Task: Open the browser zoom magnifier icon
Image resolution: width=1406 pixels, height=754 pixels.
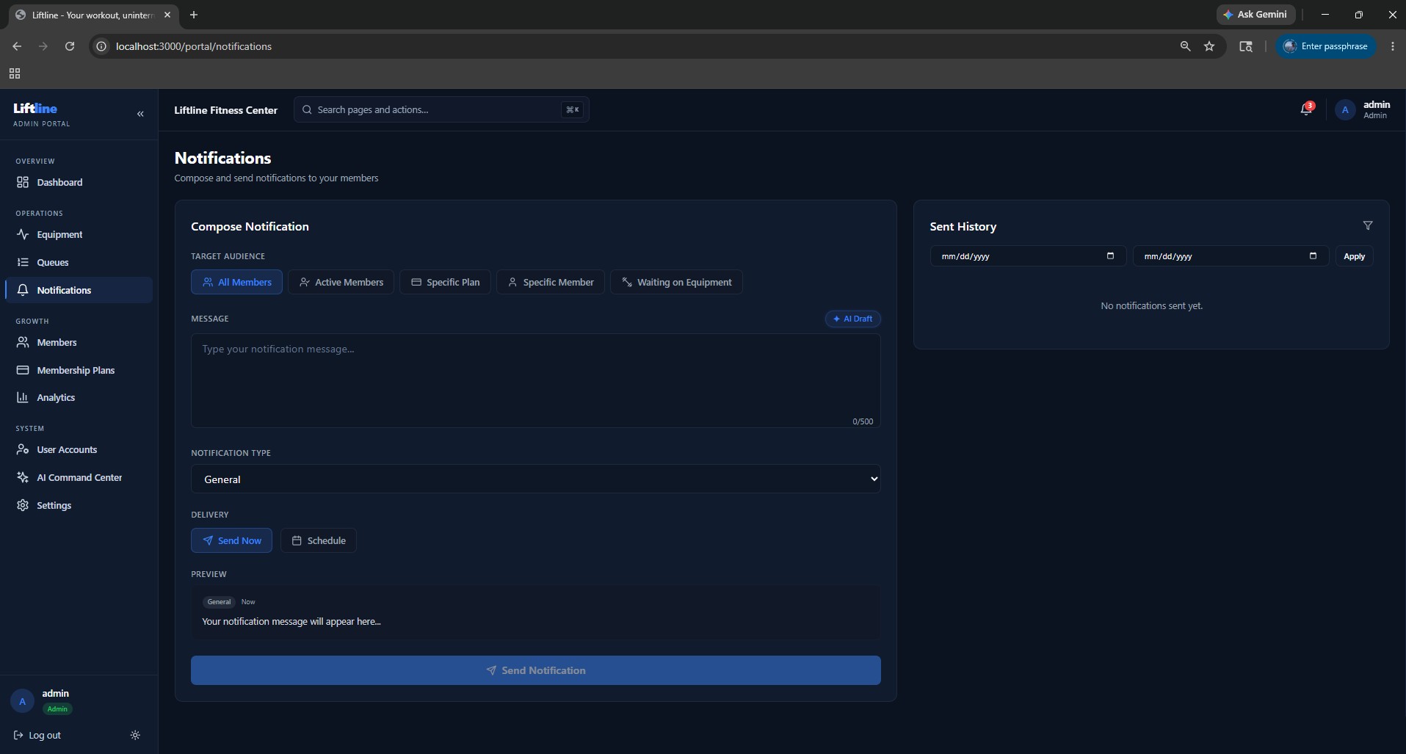Action: [1185, 46]
